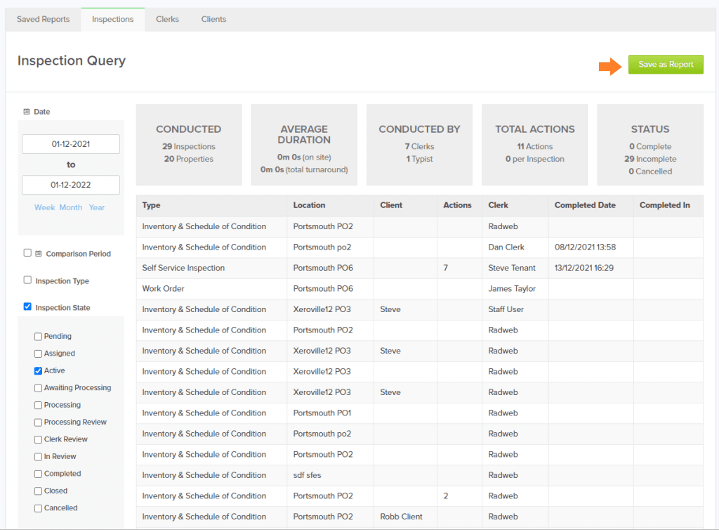Set date range to Week

point(44,207)
